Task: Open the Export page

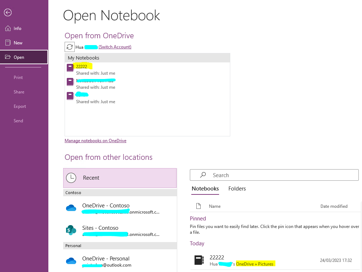Action: click(19, 106)
